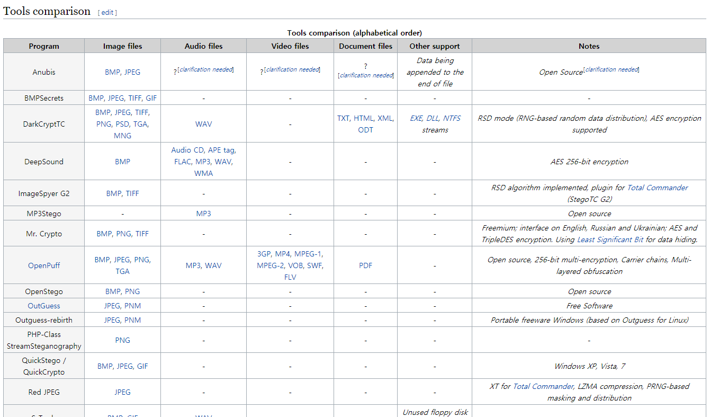Click MP3 link in the MP3Stego row
This screenshot has width=710, height=417.
pyautogui.click(x=203, y=214)
